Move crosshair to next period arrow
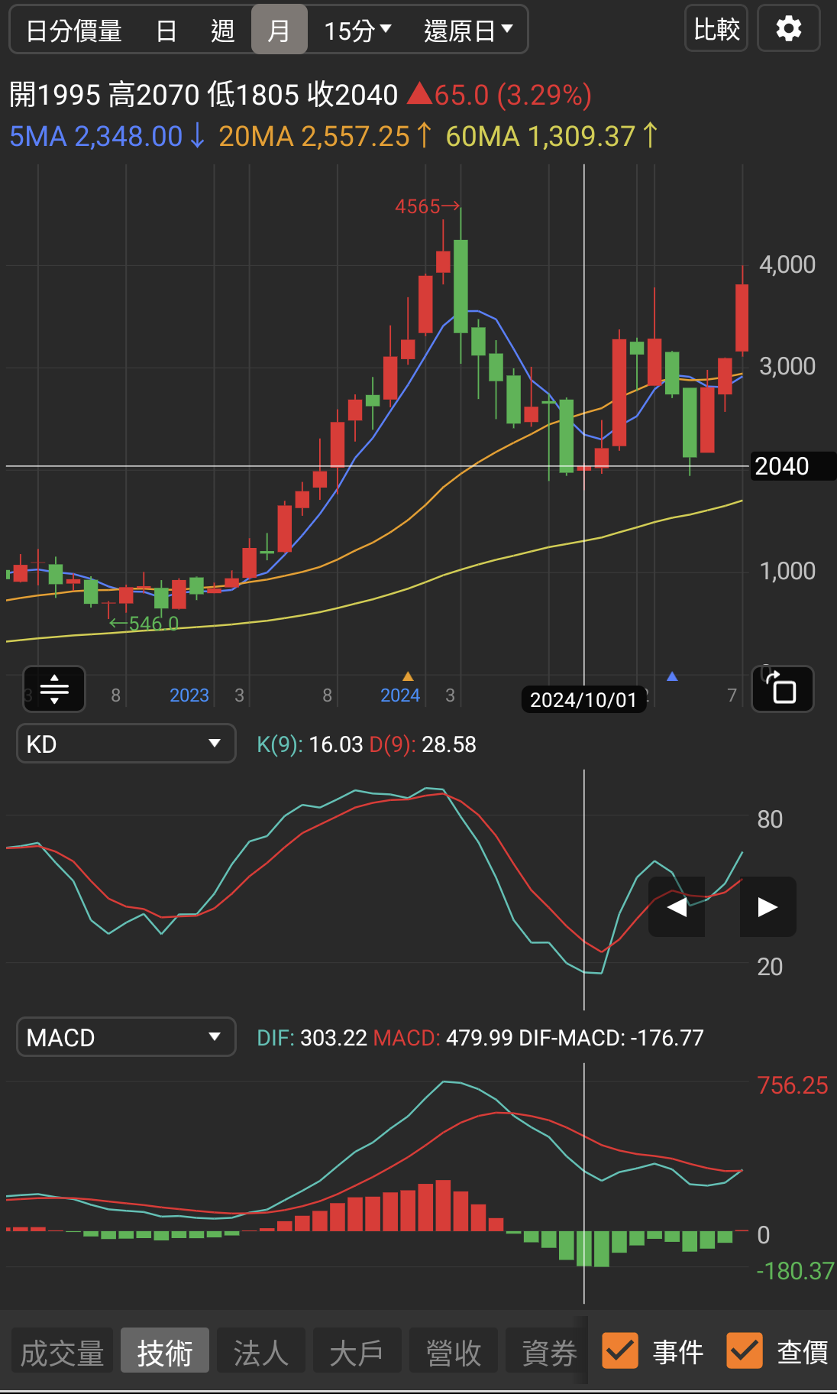837x1394 pixels. pos(768,906)
